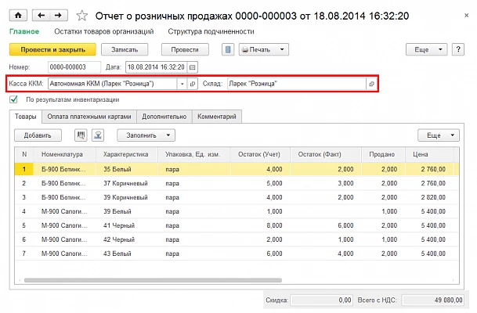This screenshot has height=313, width=477.
Task: Select the 39 Белый cell
Action: pos(127,211)
